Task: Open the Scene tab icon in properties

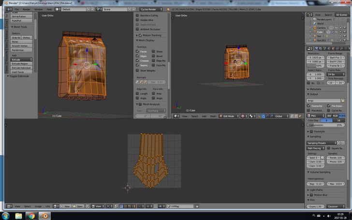Action: click(x=325, y=48)
